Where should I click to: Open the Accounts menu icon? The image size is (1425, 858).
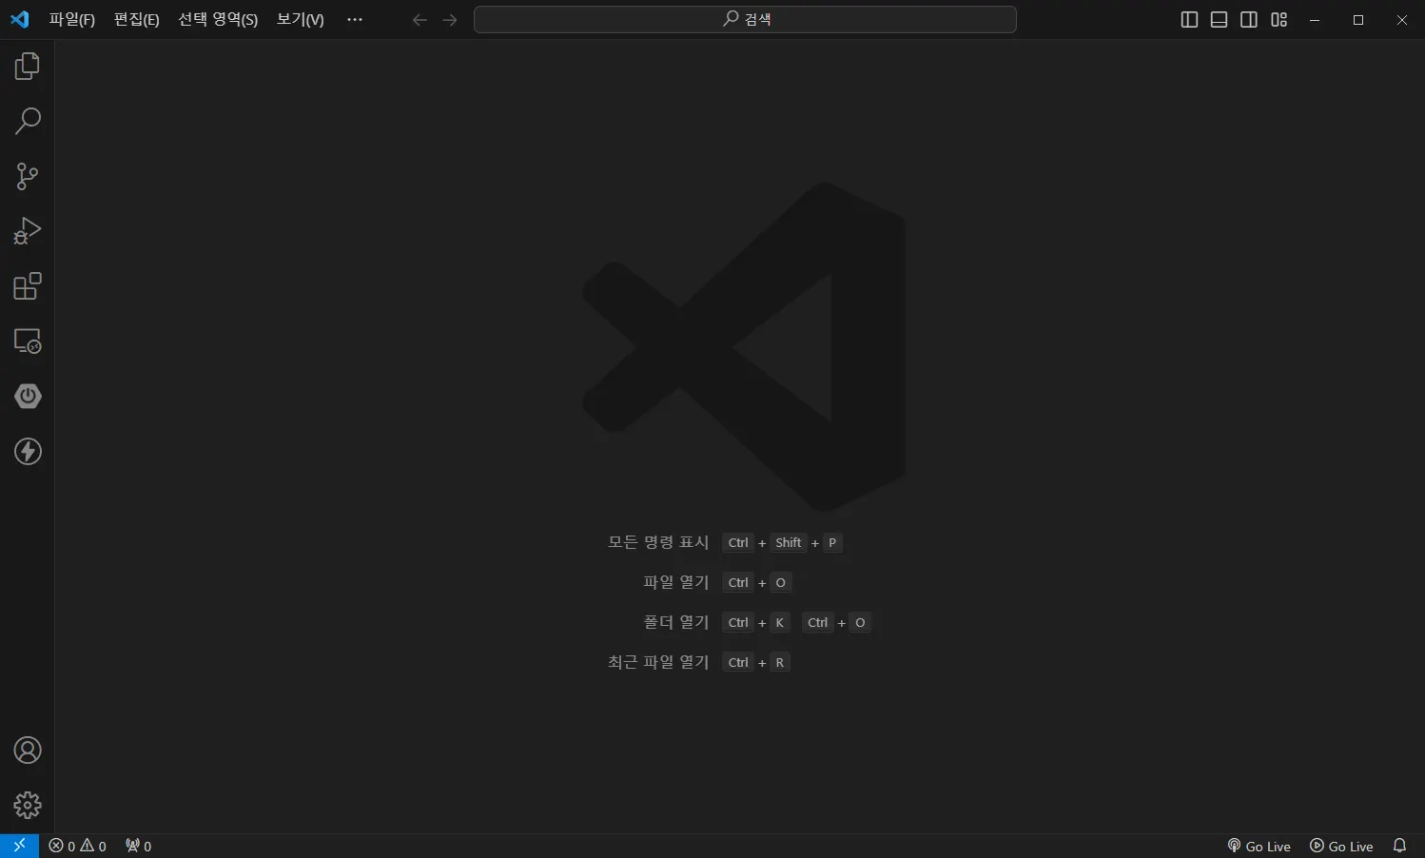coord(28,751)
